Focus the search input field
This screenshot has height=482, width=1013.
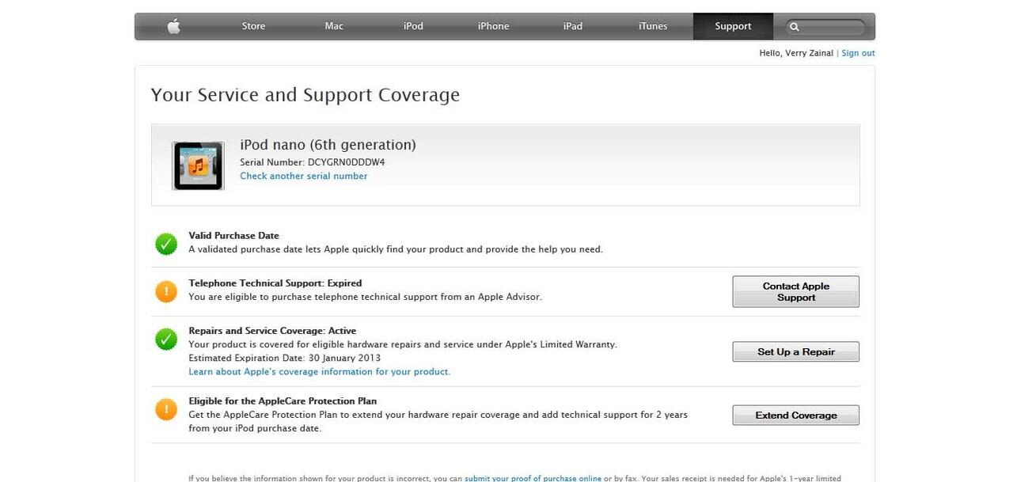point(825,27)
